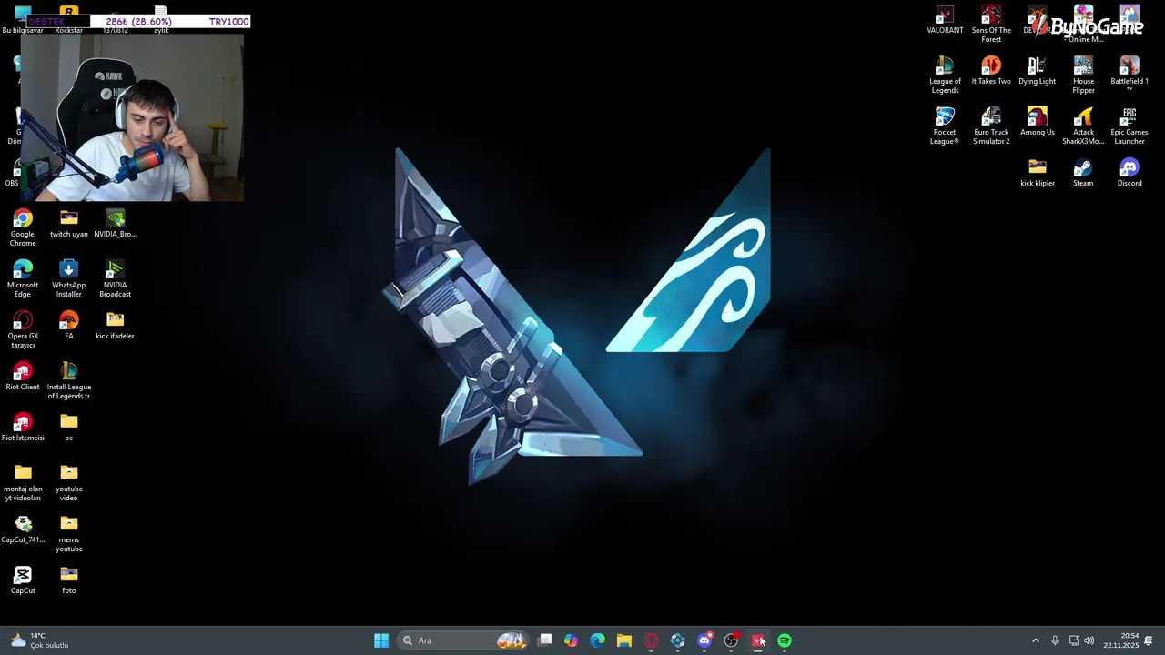Launch Among Us desktop icon

pos(1037,122)
